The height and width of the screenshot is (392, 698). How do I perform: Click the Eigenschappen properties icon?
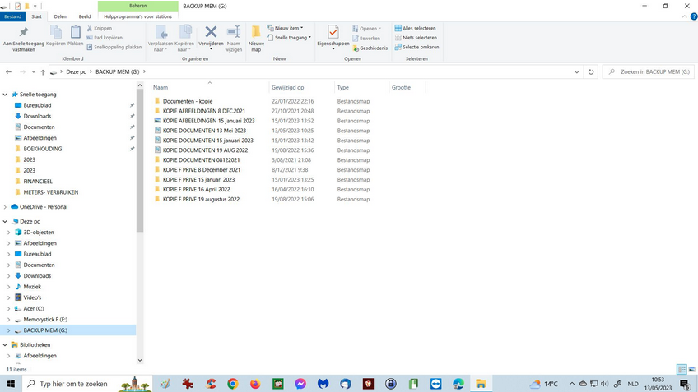(333, 33)
